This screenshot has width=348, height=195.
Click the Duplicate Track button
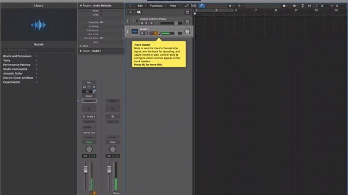pyautogui.click(x=139, y=12)
